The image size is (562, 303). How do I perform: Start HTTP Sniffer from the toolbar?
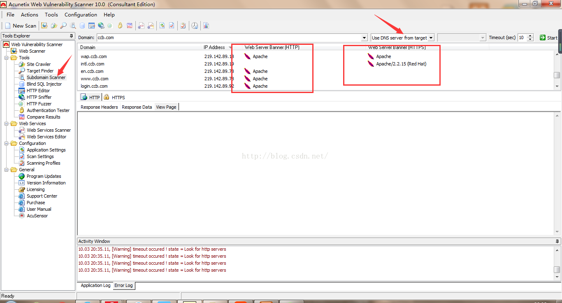point(101,26)
